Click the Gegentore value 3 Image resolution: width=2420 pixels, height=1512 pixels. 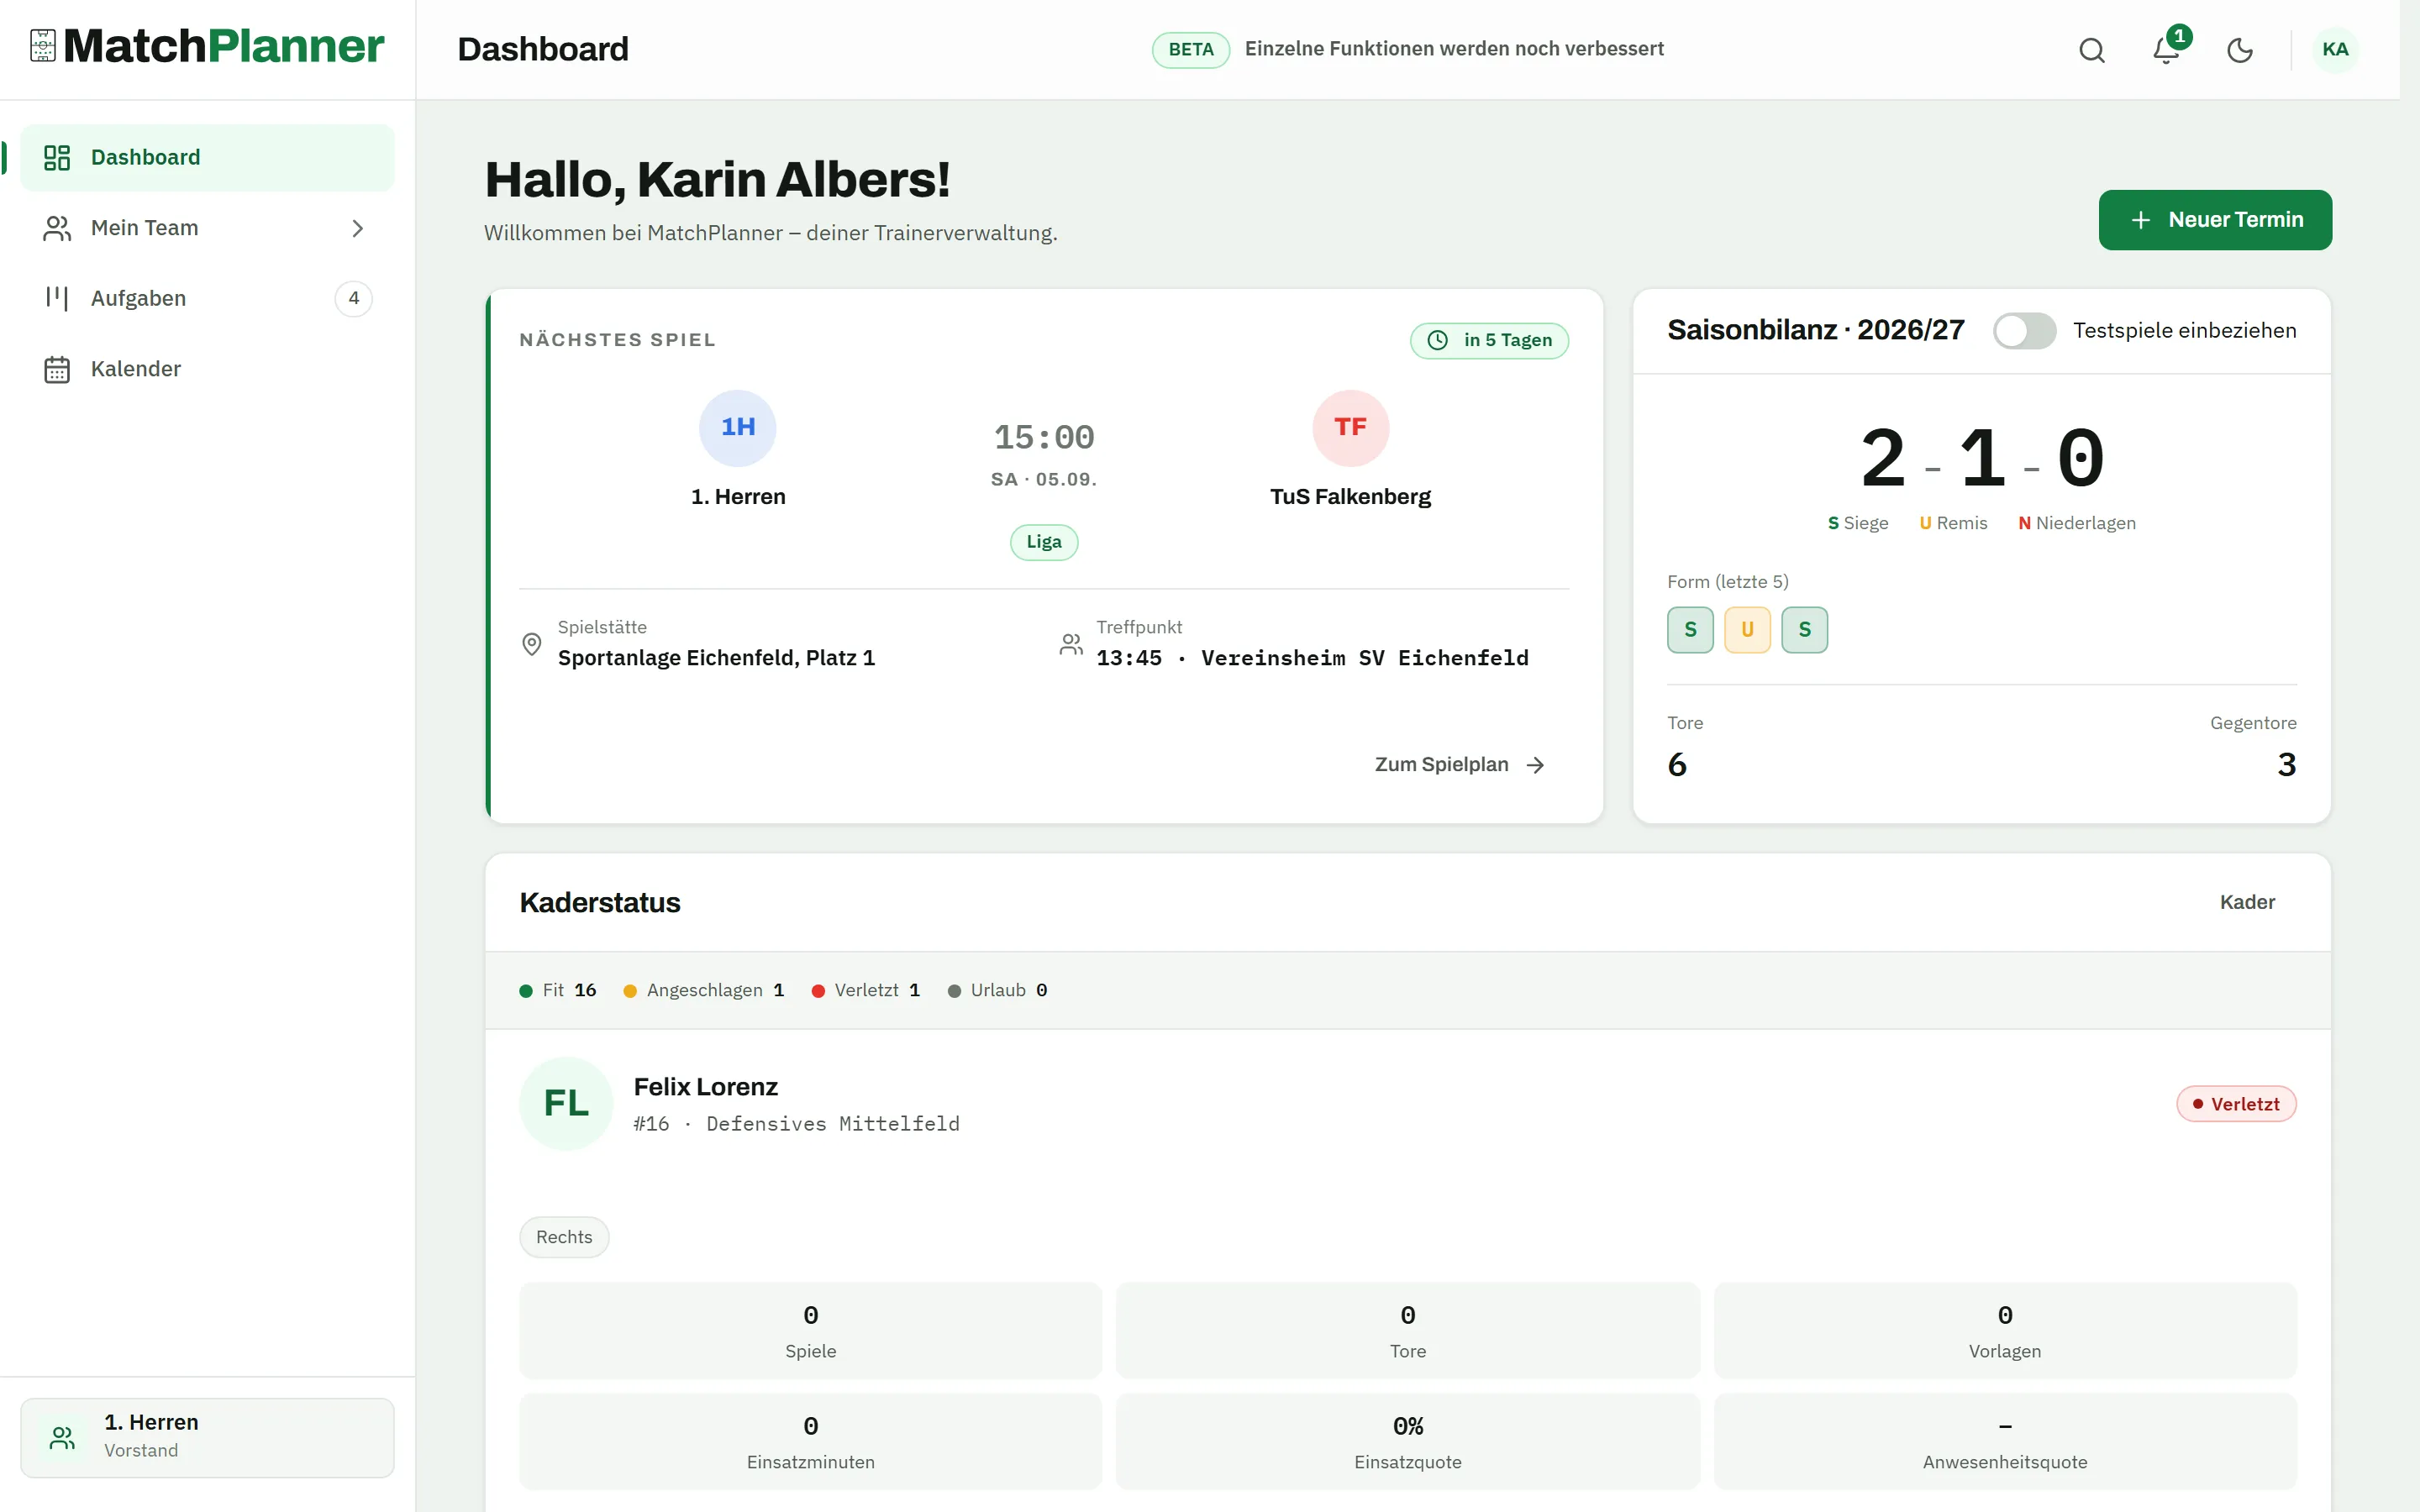coord(2286,765)
